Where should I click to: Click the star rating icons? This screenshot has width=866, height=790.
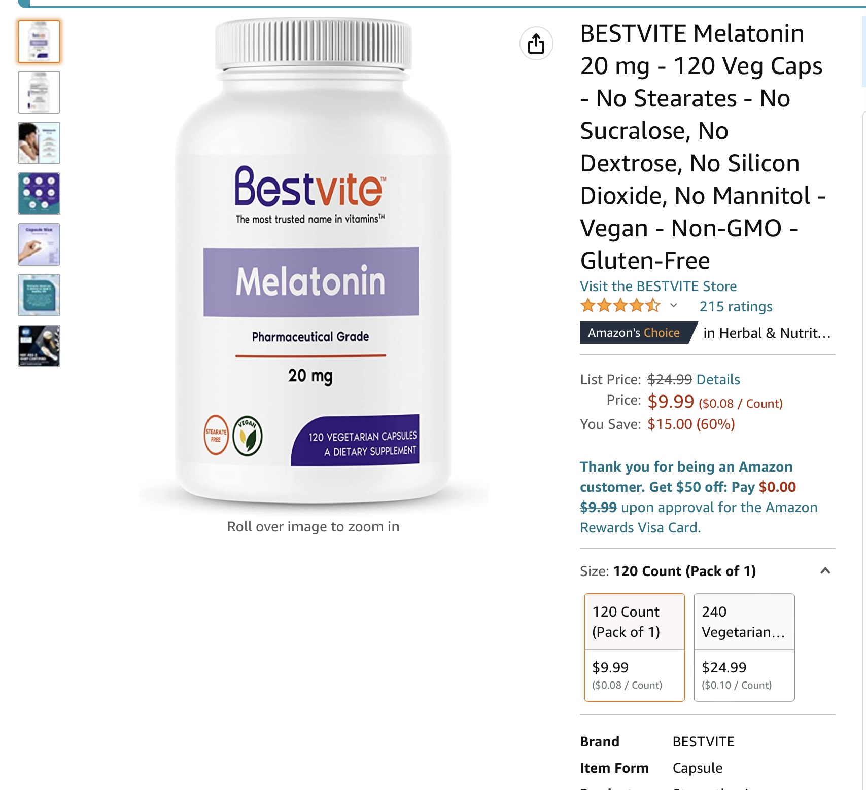point(620,306)
